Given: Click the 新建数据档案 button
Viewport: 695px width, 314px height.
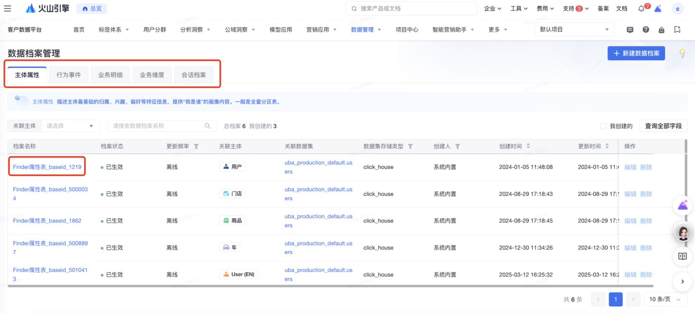Looking at the screenshot, I should pos(636,53).
